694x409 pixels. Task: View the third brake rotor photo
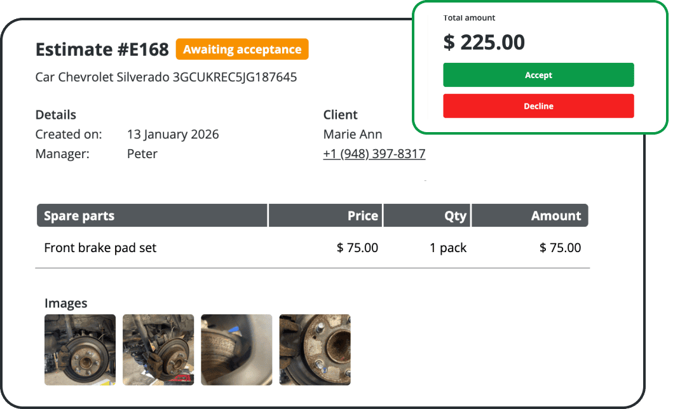(x=236, y=349)
